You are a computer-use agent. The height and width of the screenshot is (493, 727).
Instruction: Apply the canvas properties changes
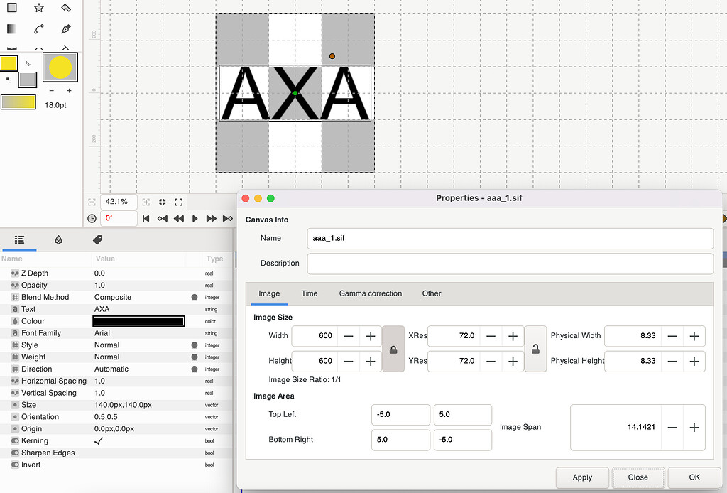click(582, 477)
